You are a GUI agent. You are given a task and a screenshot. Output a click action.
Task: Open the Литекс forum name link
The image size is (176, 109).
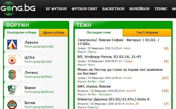31,72
